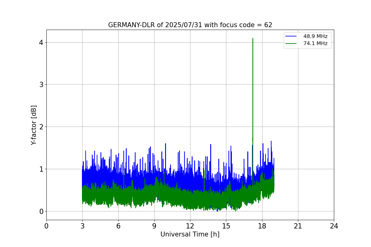Click y-axis tick label '2'
The image size is (371, 247).
pos(41,127)
